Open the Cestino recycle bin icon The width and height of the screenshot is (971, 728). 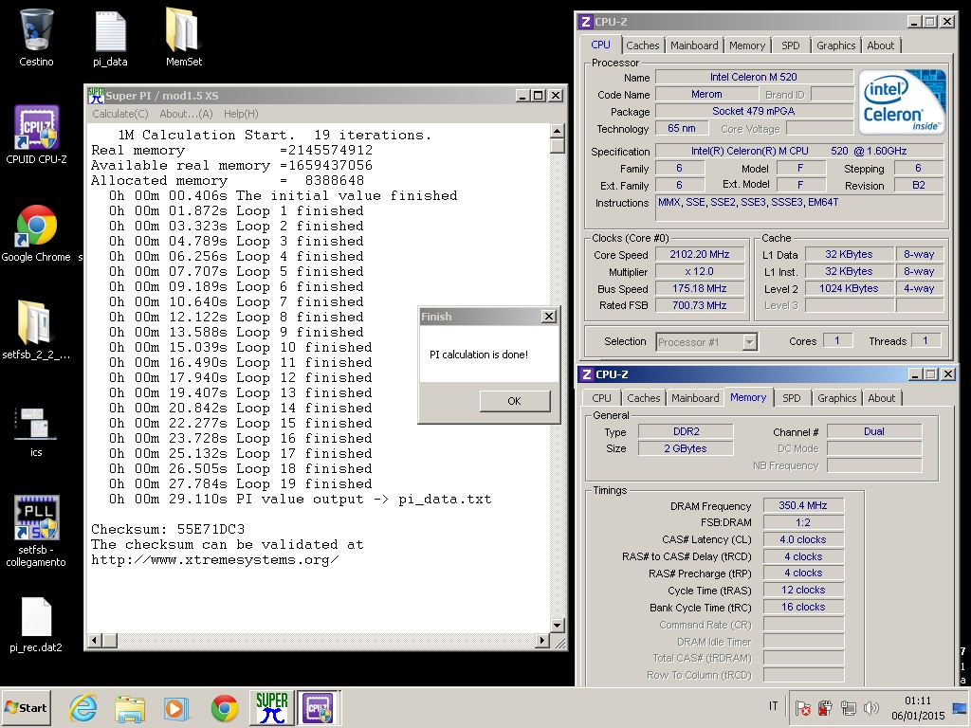(x=36, y=36)
